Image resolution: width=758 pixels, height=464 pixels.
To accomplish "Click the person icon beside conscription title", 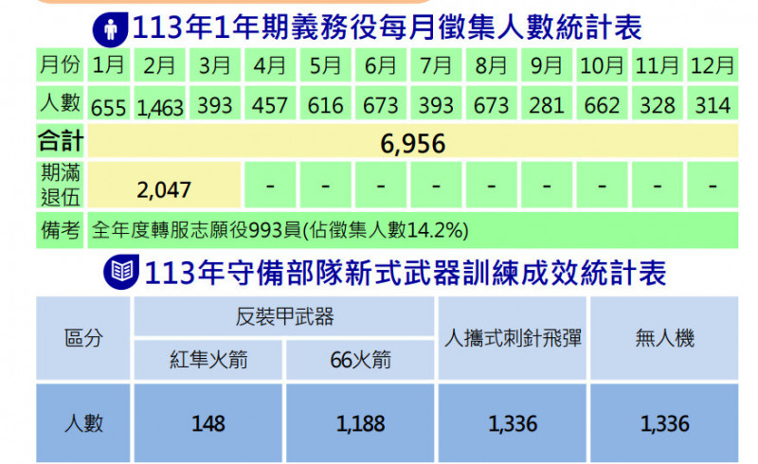I will [110, 28].
